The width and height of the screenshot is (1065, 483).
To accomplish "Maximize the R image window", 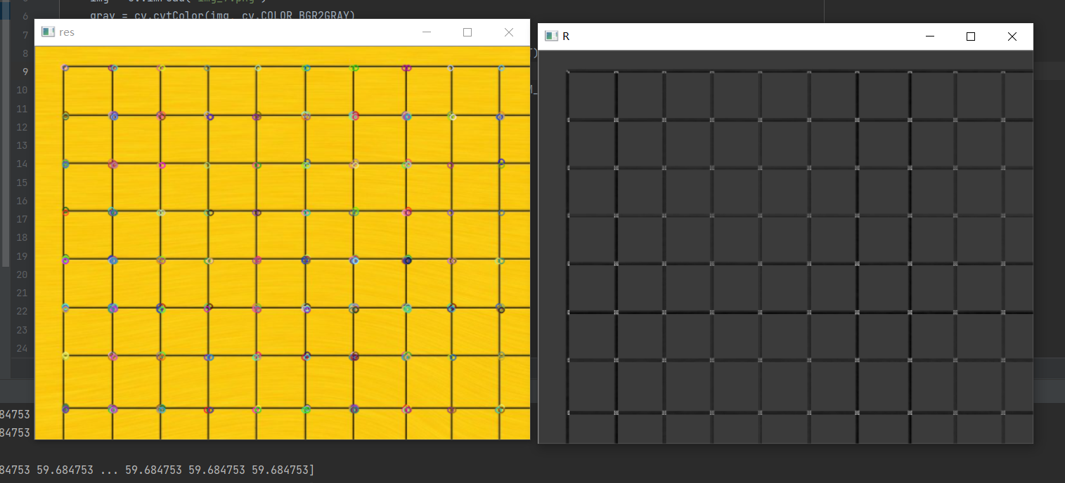I will point(971,37).
